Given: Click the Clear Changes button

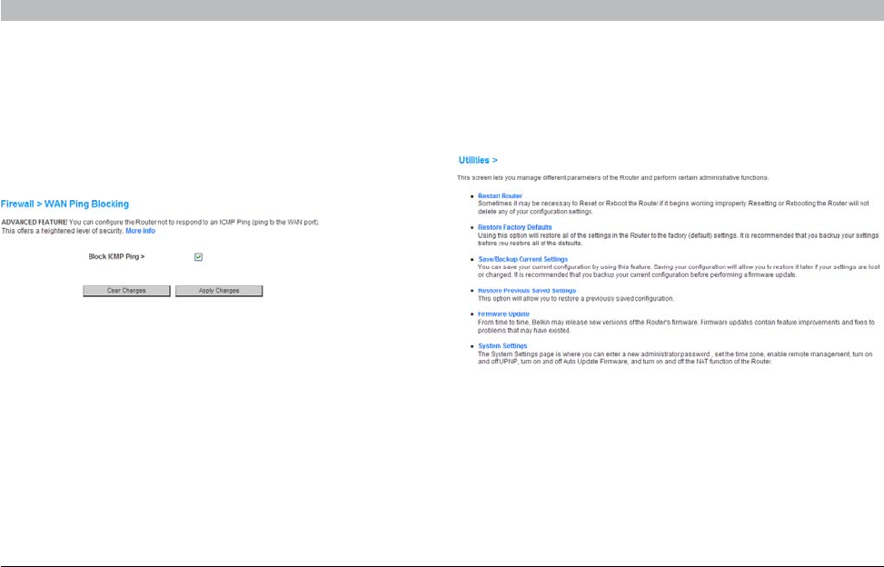Looking at the screenshot, I should pos(126,291).
